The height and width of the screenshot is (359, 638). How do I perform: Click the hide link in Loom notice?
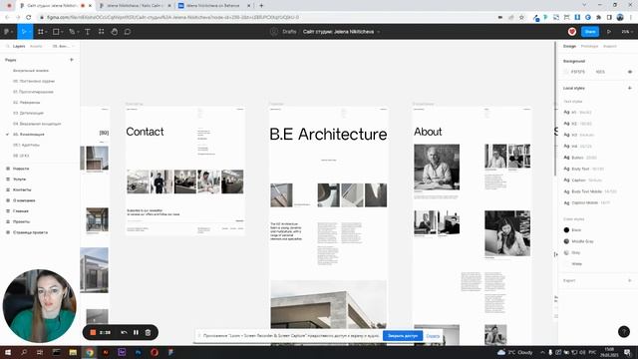[x=433, y=336]
